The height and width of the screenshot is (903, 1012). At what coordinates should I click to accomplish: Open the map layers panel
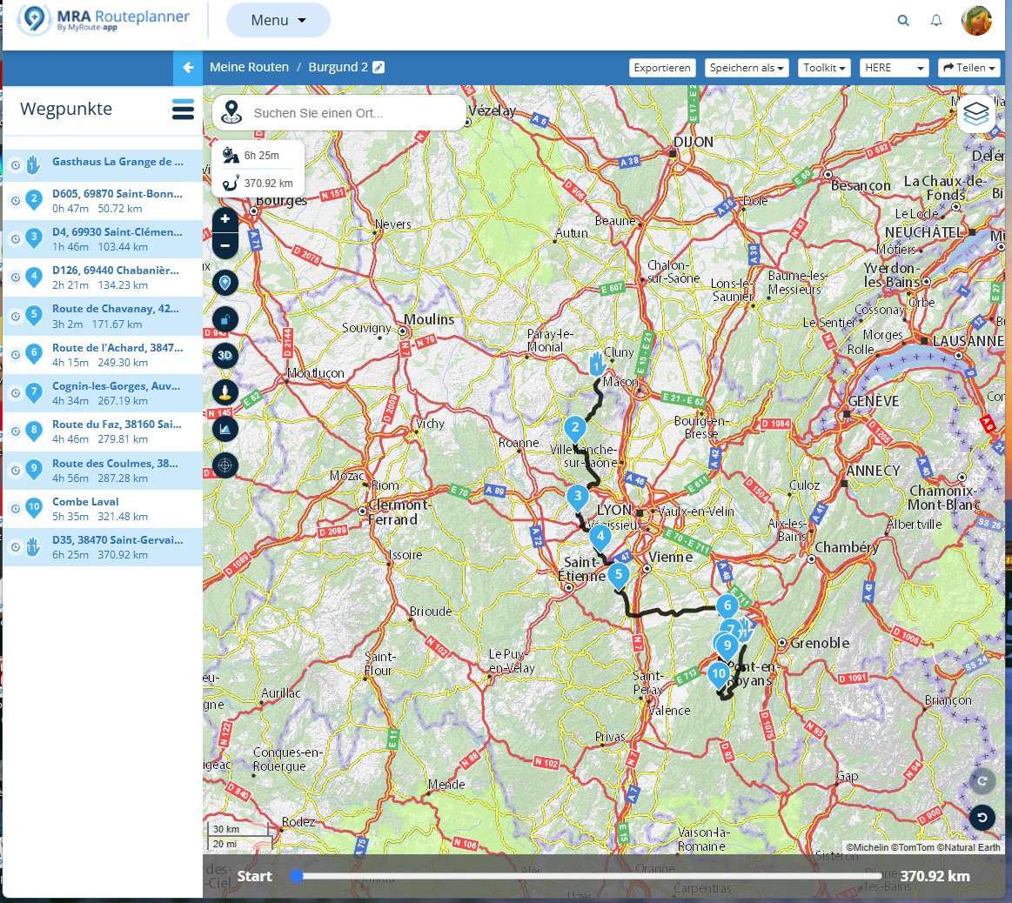[x=976, y=113]
